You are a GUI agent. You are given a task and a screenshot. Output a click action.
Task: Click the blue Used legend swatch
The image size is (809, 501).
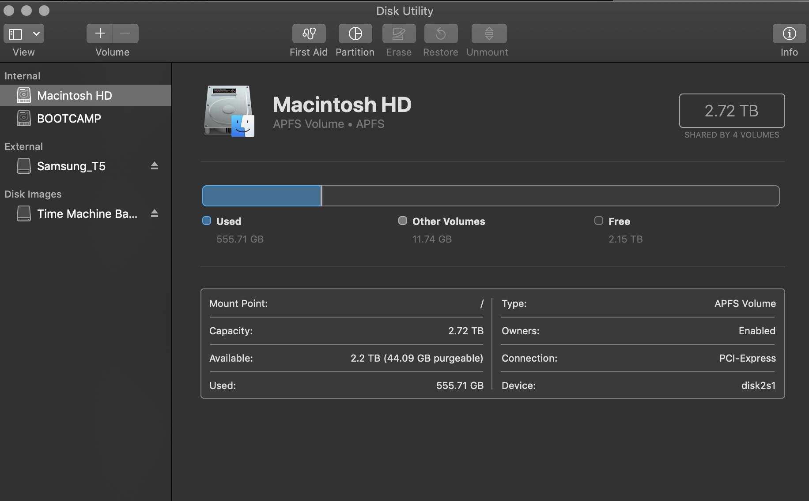coord(207,221)
